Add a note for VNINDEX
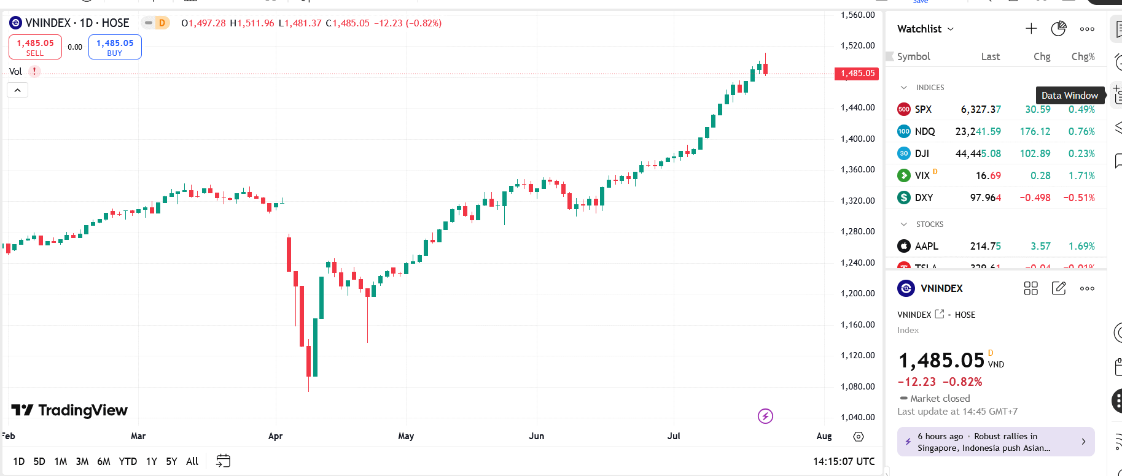This screenshot has height=476, width=1122. pyautogui.click(x=1059, y=288)
